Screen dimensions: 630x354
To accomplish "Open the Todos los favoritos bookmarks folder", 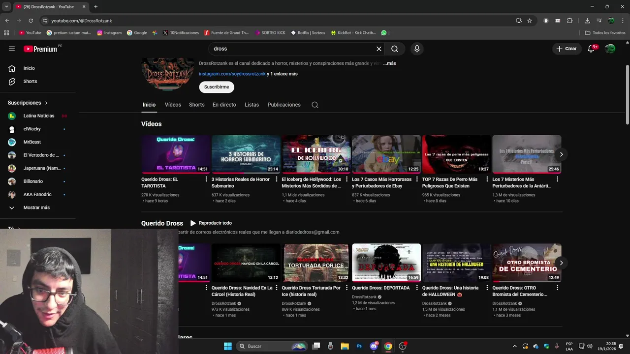I will click(605, 33).
